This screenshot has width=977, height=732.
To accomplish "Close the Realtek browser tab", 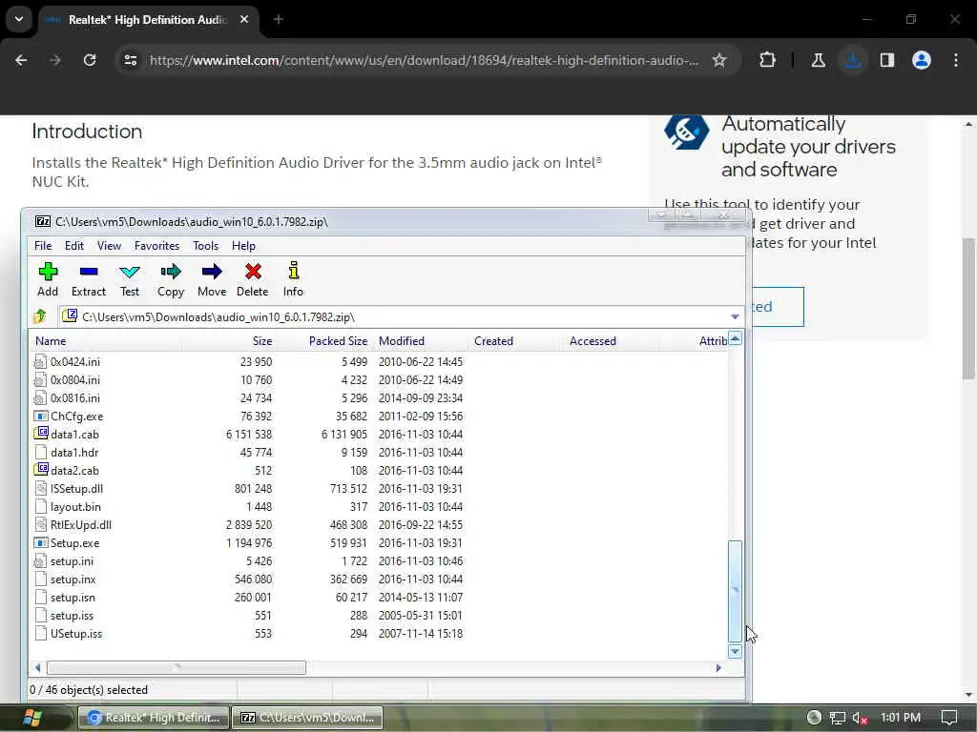I will click(244, 19).
